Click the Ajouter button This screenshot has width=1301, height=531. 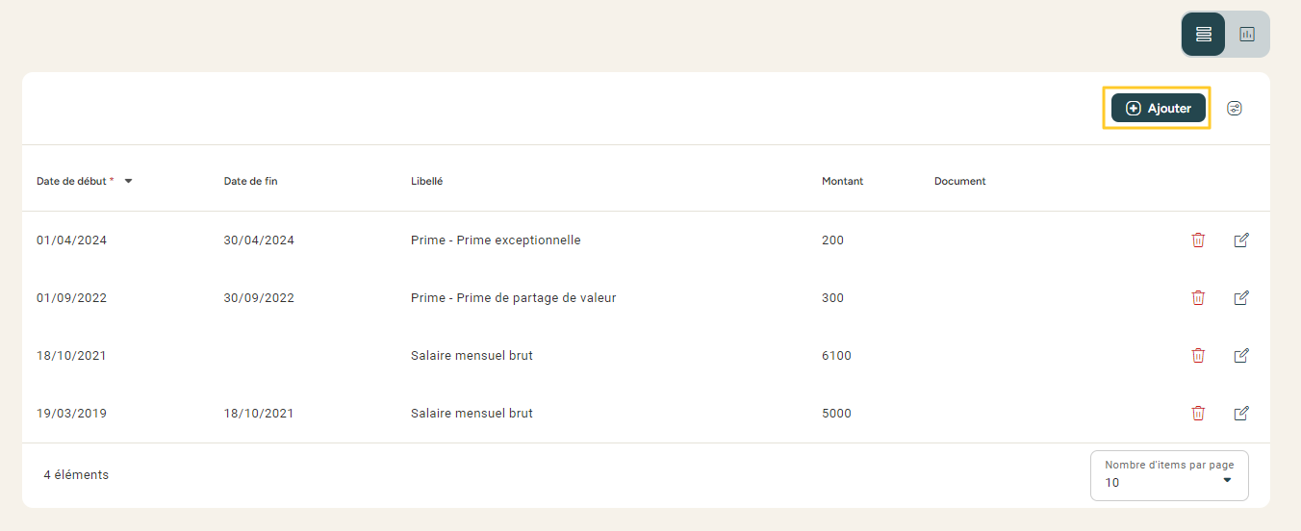point(1159,109)
